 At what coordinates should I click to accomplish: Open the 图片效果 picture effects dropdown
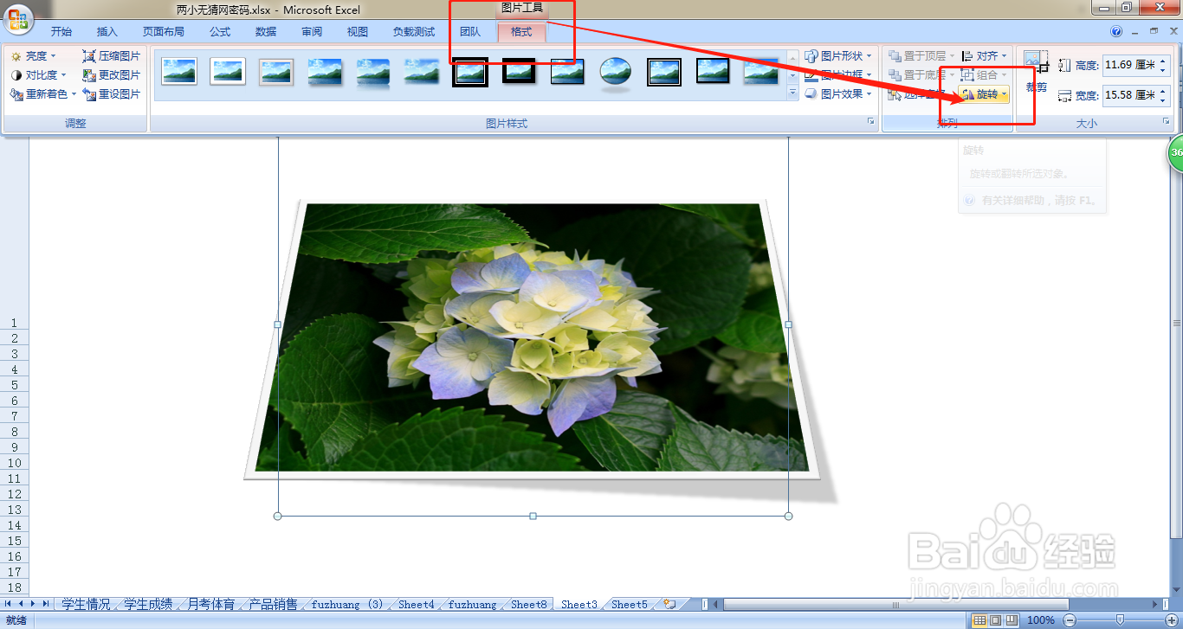click(838, 94)
